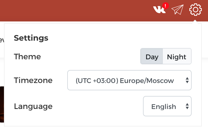Close settings using the gear icon
The image size is (208, 131).
196,10
